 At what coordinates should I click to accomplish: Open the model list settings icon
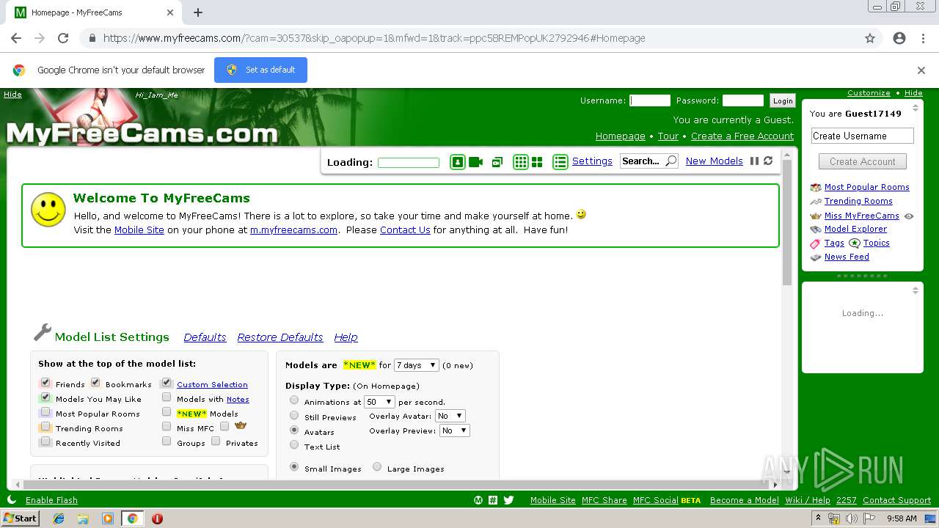[x=560, y=162]
